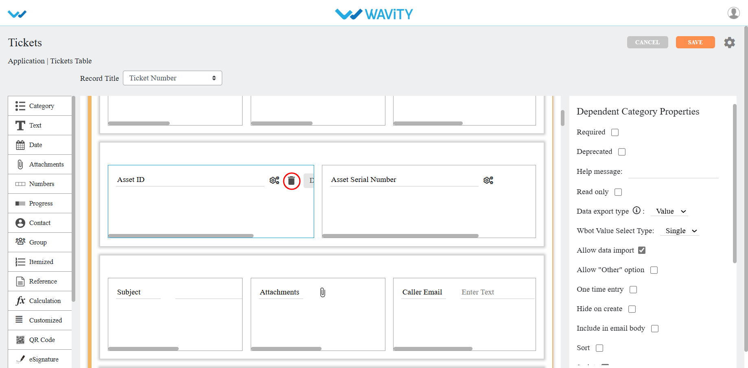The image size is (748, 368).
Task: Click the Wavity logo icon at top left
Action: click(17, 14)
